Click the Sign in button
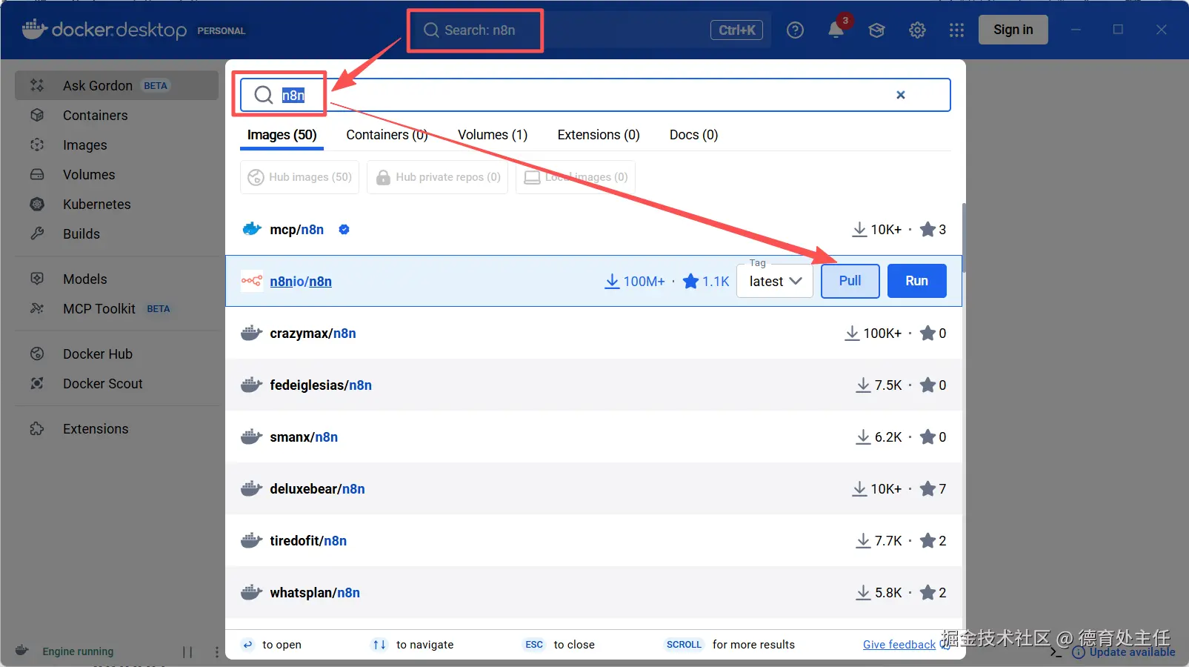The height and width of the screenshot is (667, 1189). tap(1013, 30)
